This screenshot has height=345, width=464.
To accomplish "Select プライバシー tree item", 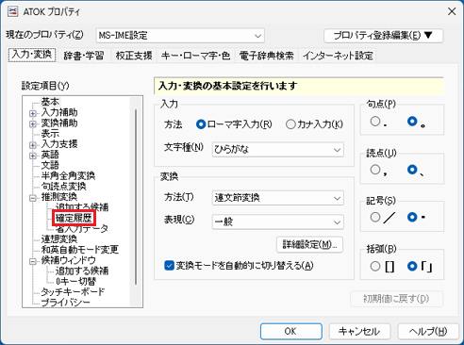I will (65, 303).
